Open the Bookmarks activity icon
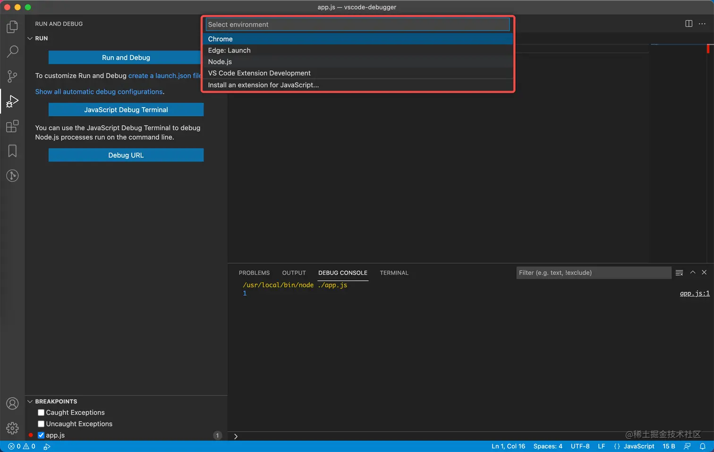The height and width of the screenshot is (452, 714). 12,151
